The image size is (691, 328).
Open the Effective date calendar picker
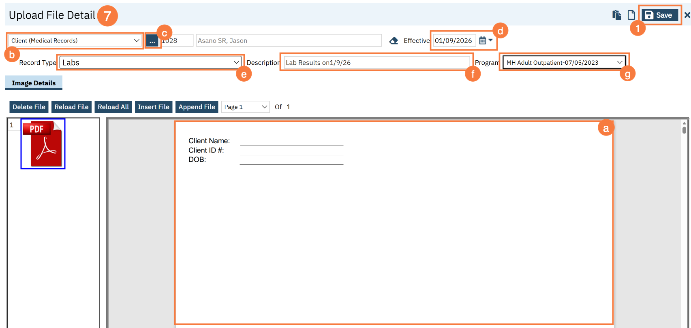click(x=485, y=40)
